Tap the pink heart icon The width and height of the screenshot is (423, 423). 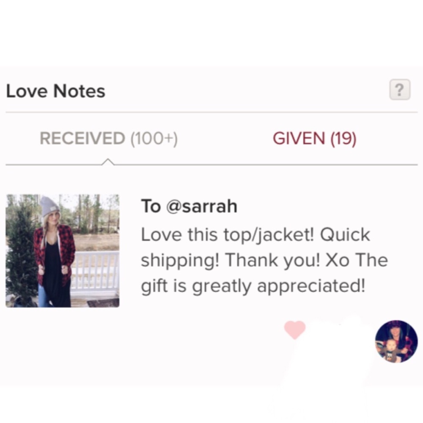(295, 330)
